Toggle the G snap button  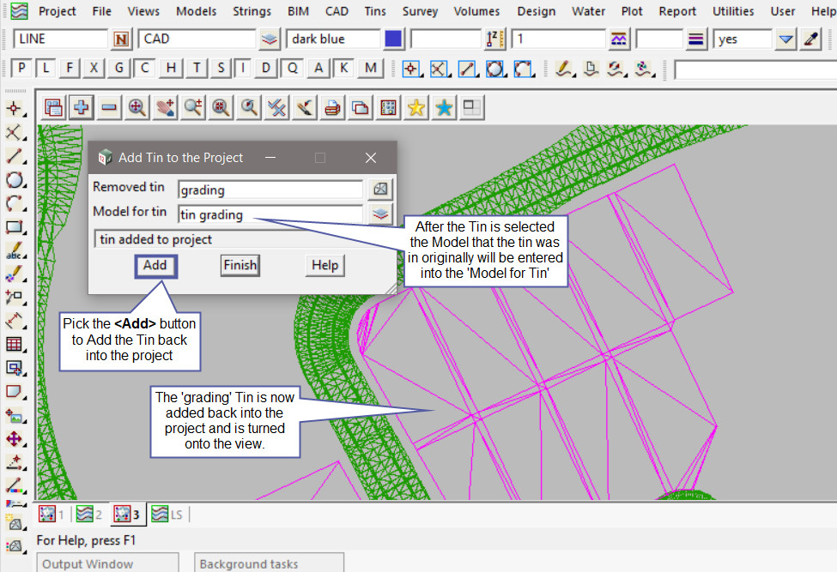coord(120,69)
